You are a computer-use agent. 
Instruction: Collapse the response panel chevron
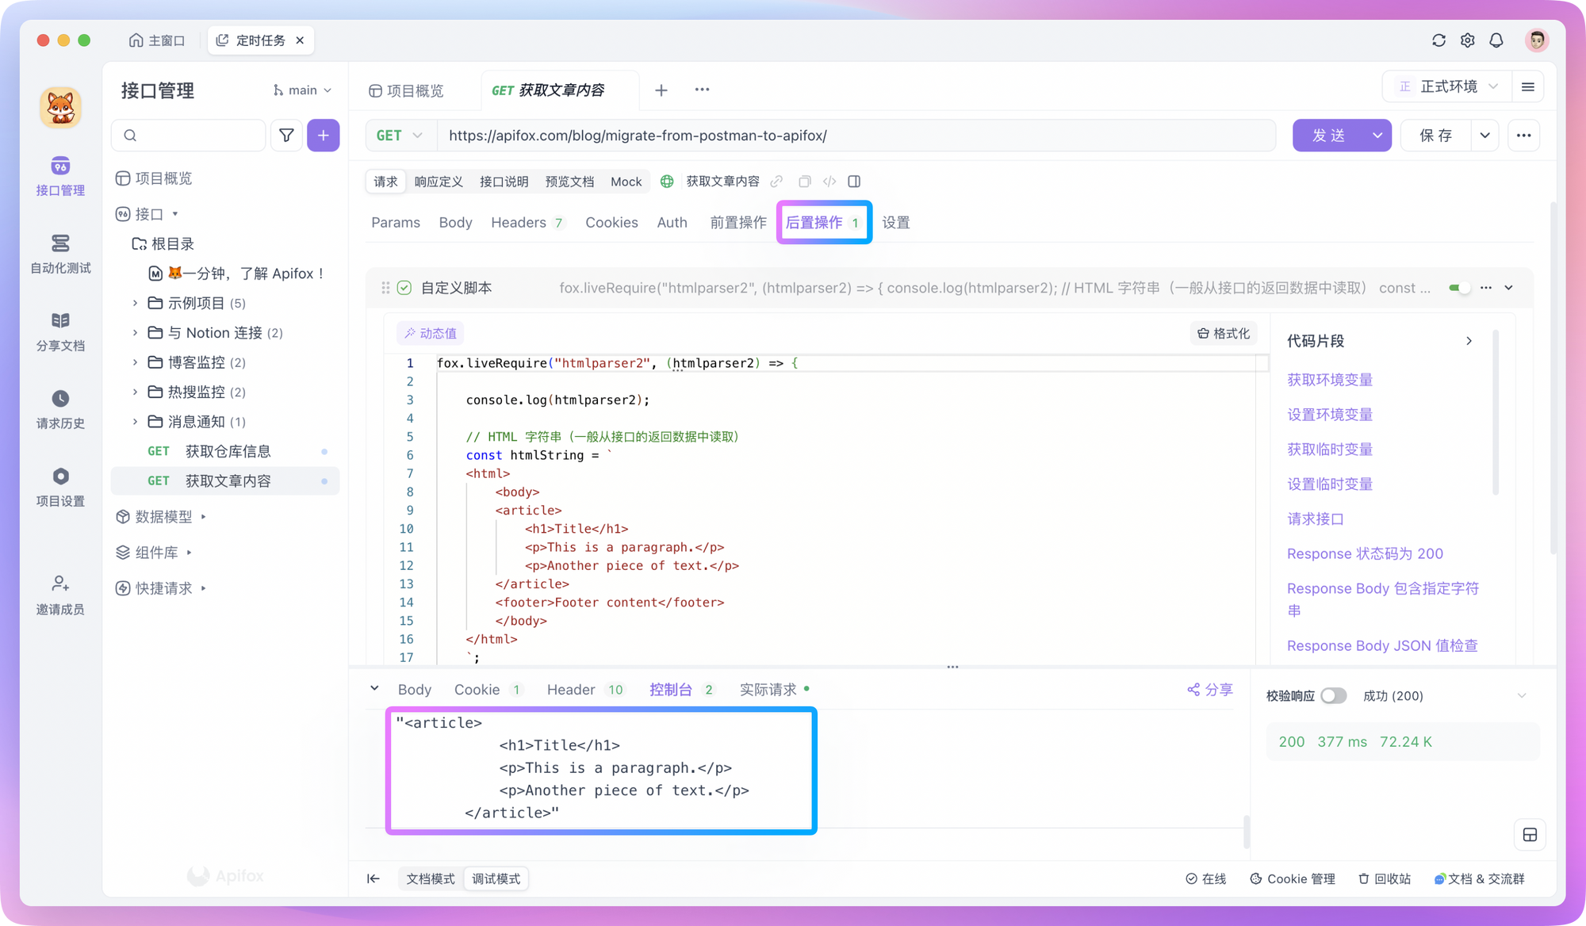374,688
